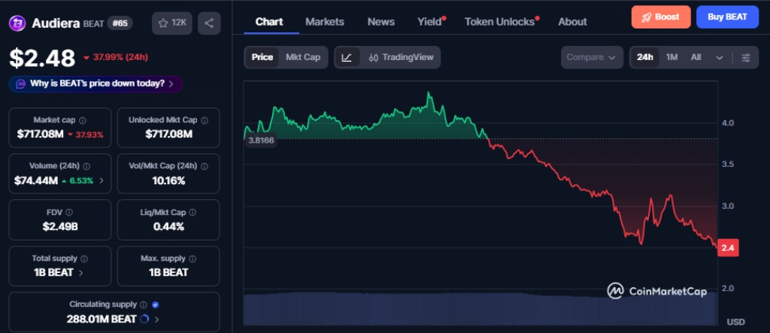This screenshot has width=770, height=333.
Task: Click the 10.16% Vol/Mkt Cap value
Action: [x=168, y=180]
